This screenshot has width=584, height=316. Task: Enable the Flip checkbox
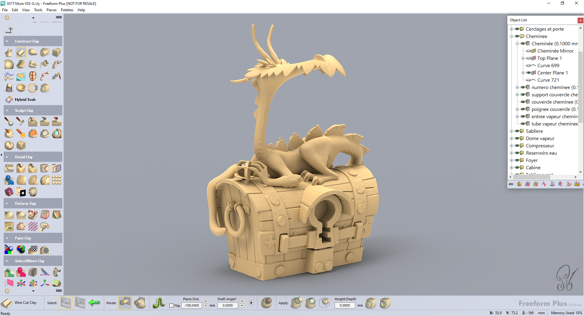click(x=171, y=306)
